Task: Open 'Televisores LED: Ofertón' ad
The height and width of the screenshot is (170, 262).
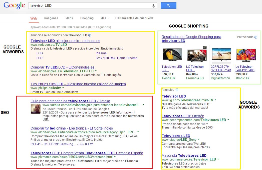Action: click(x=183, y=116)
